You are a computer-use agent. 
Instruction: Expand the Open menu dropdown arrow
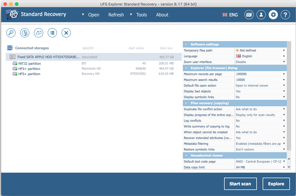pos(83,15)
